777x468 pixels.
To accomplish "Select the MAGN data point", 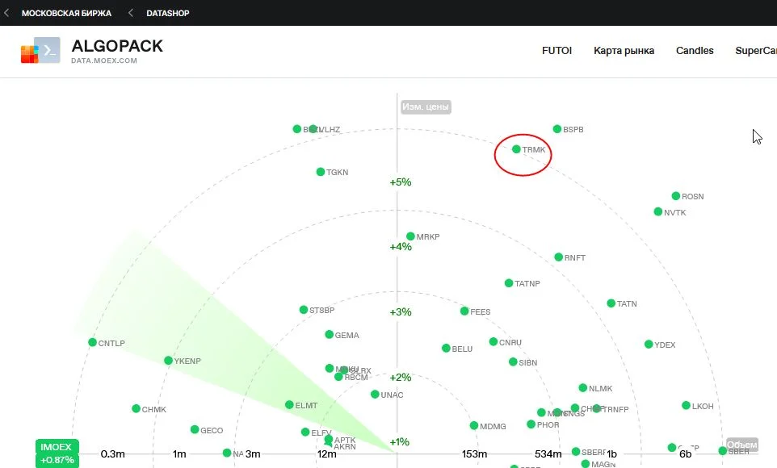I will (x=586, y=464).
